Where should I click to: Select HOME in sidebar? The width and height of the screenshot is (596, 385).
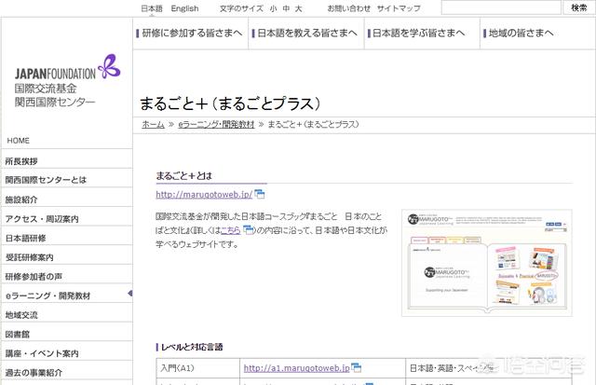(18, 141)
